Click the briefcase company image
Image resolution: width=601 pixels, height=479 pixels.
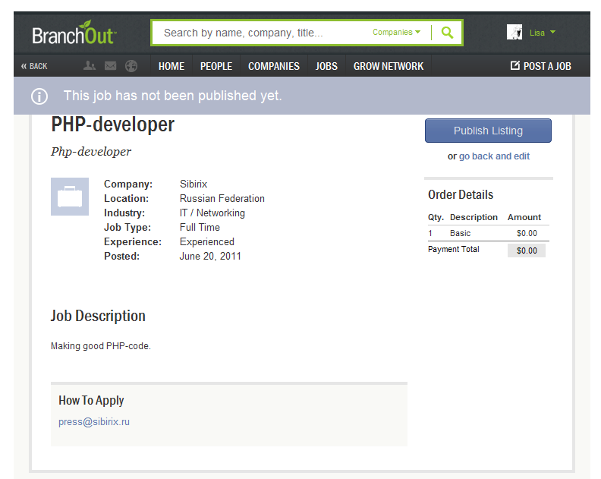click(70, 197)
